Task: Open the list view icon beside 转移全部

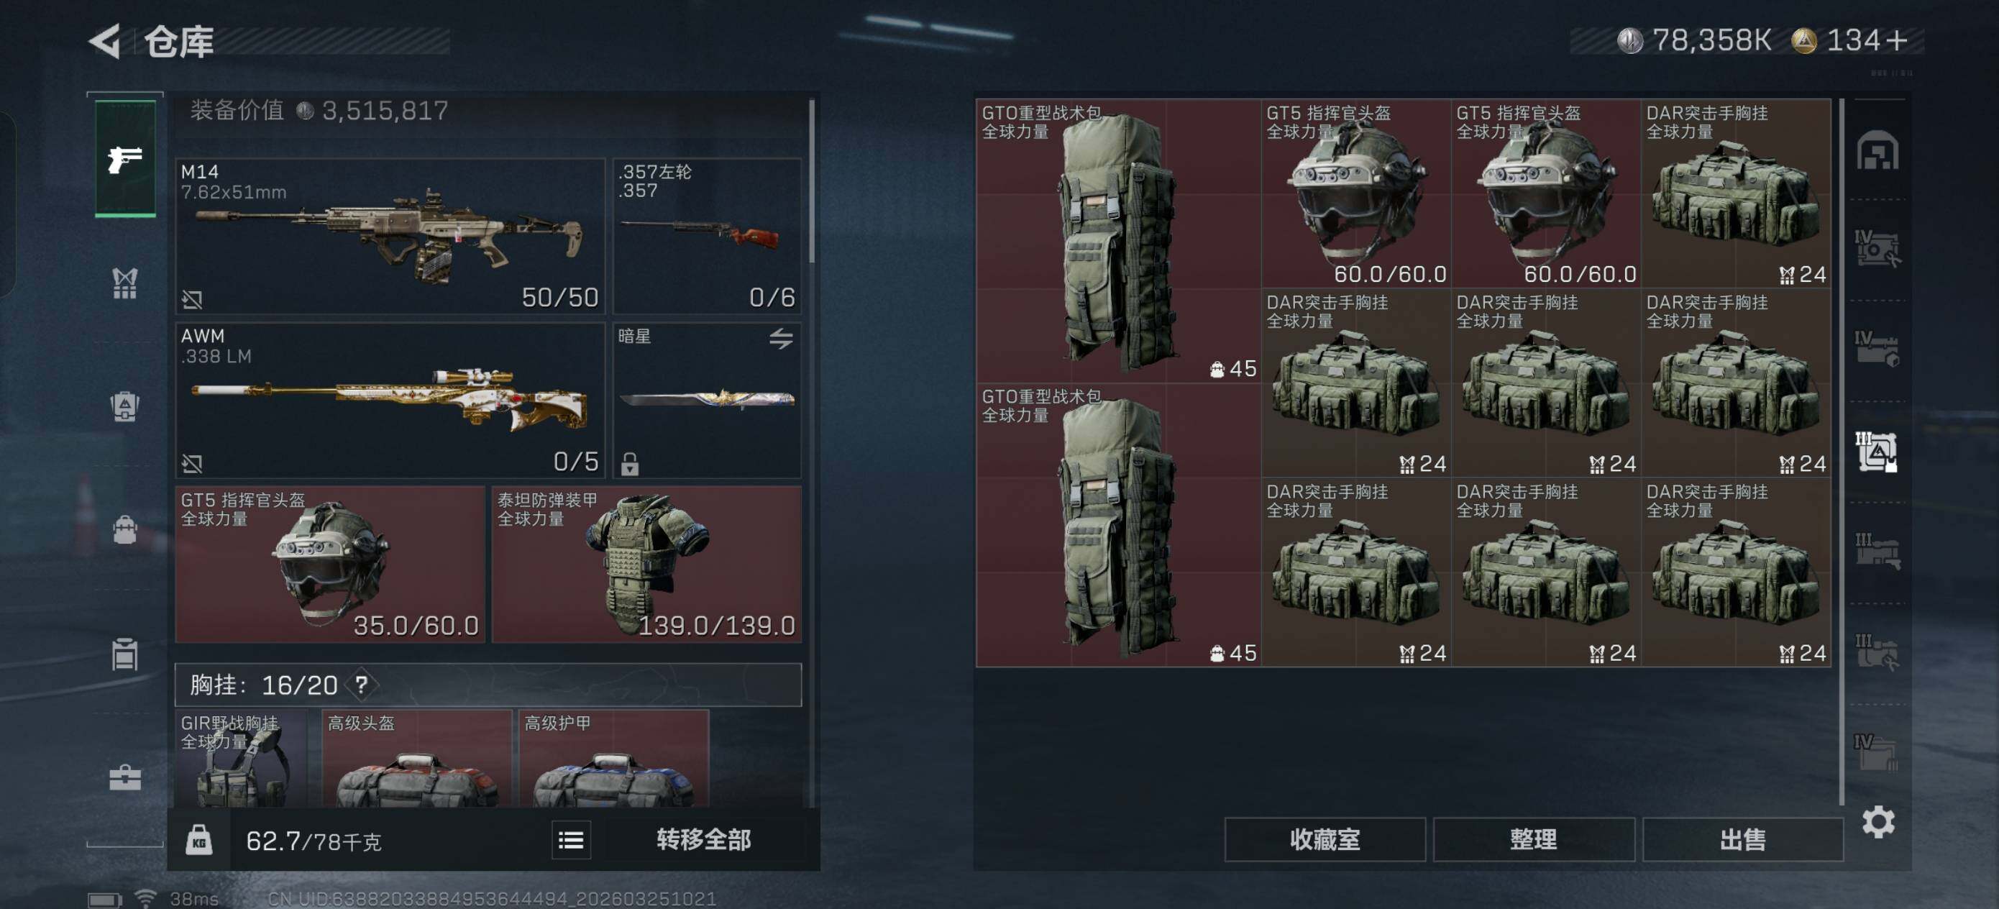Action: 571,839
